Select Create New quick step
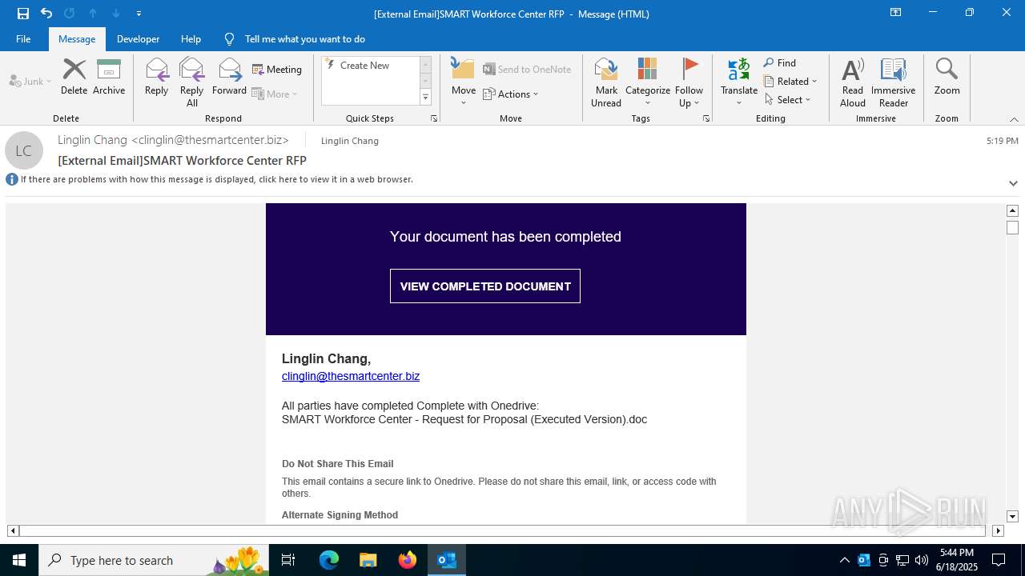The width and height of the screenshot is (1025, 576). (364, 66)
